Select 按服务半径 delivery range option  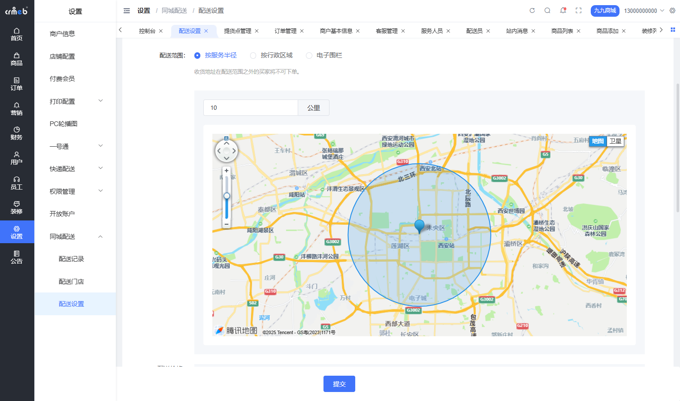(x=197, y=55)
